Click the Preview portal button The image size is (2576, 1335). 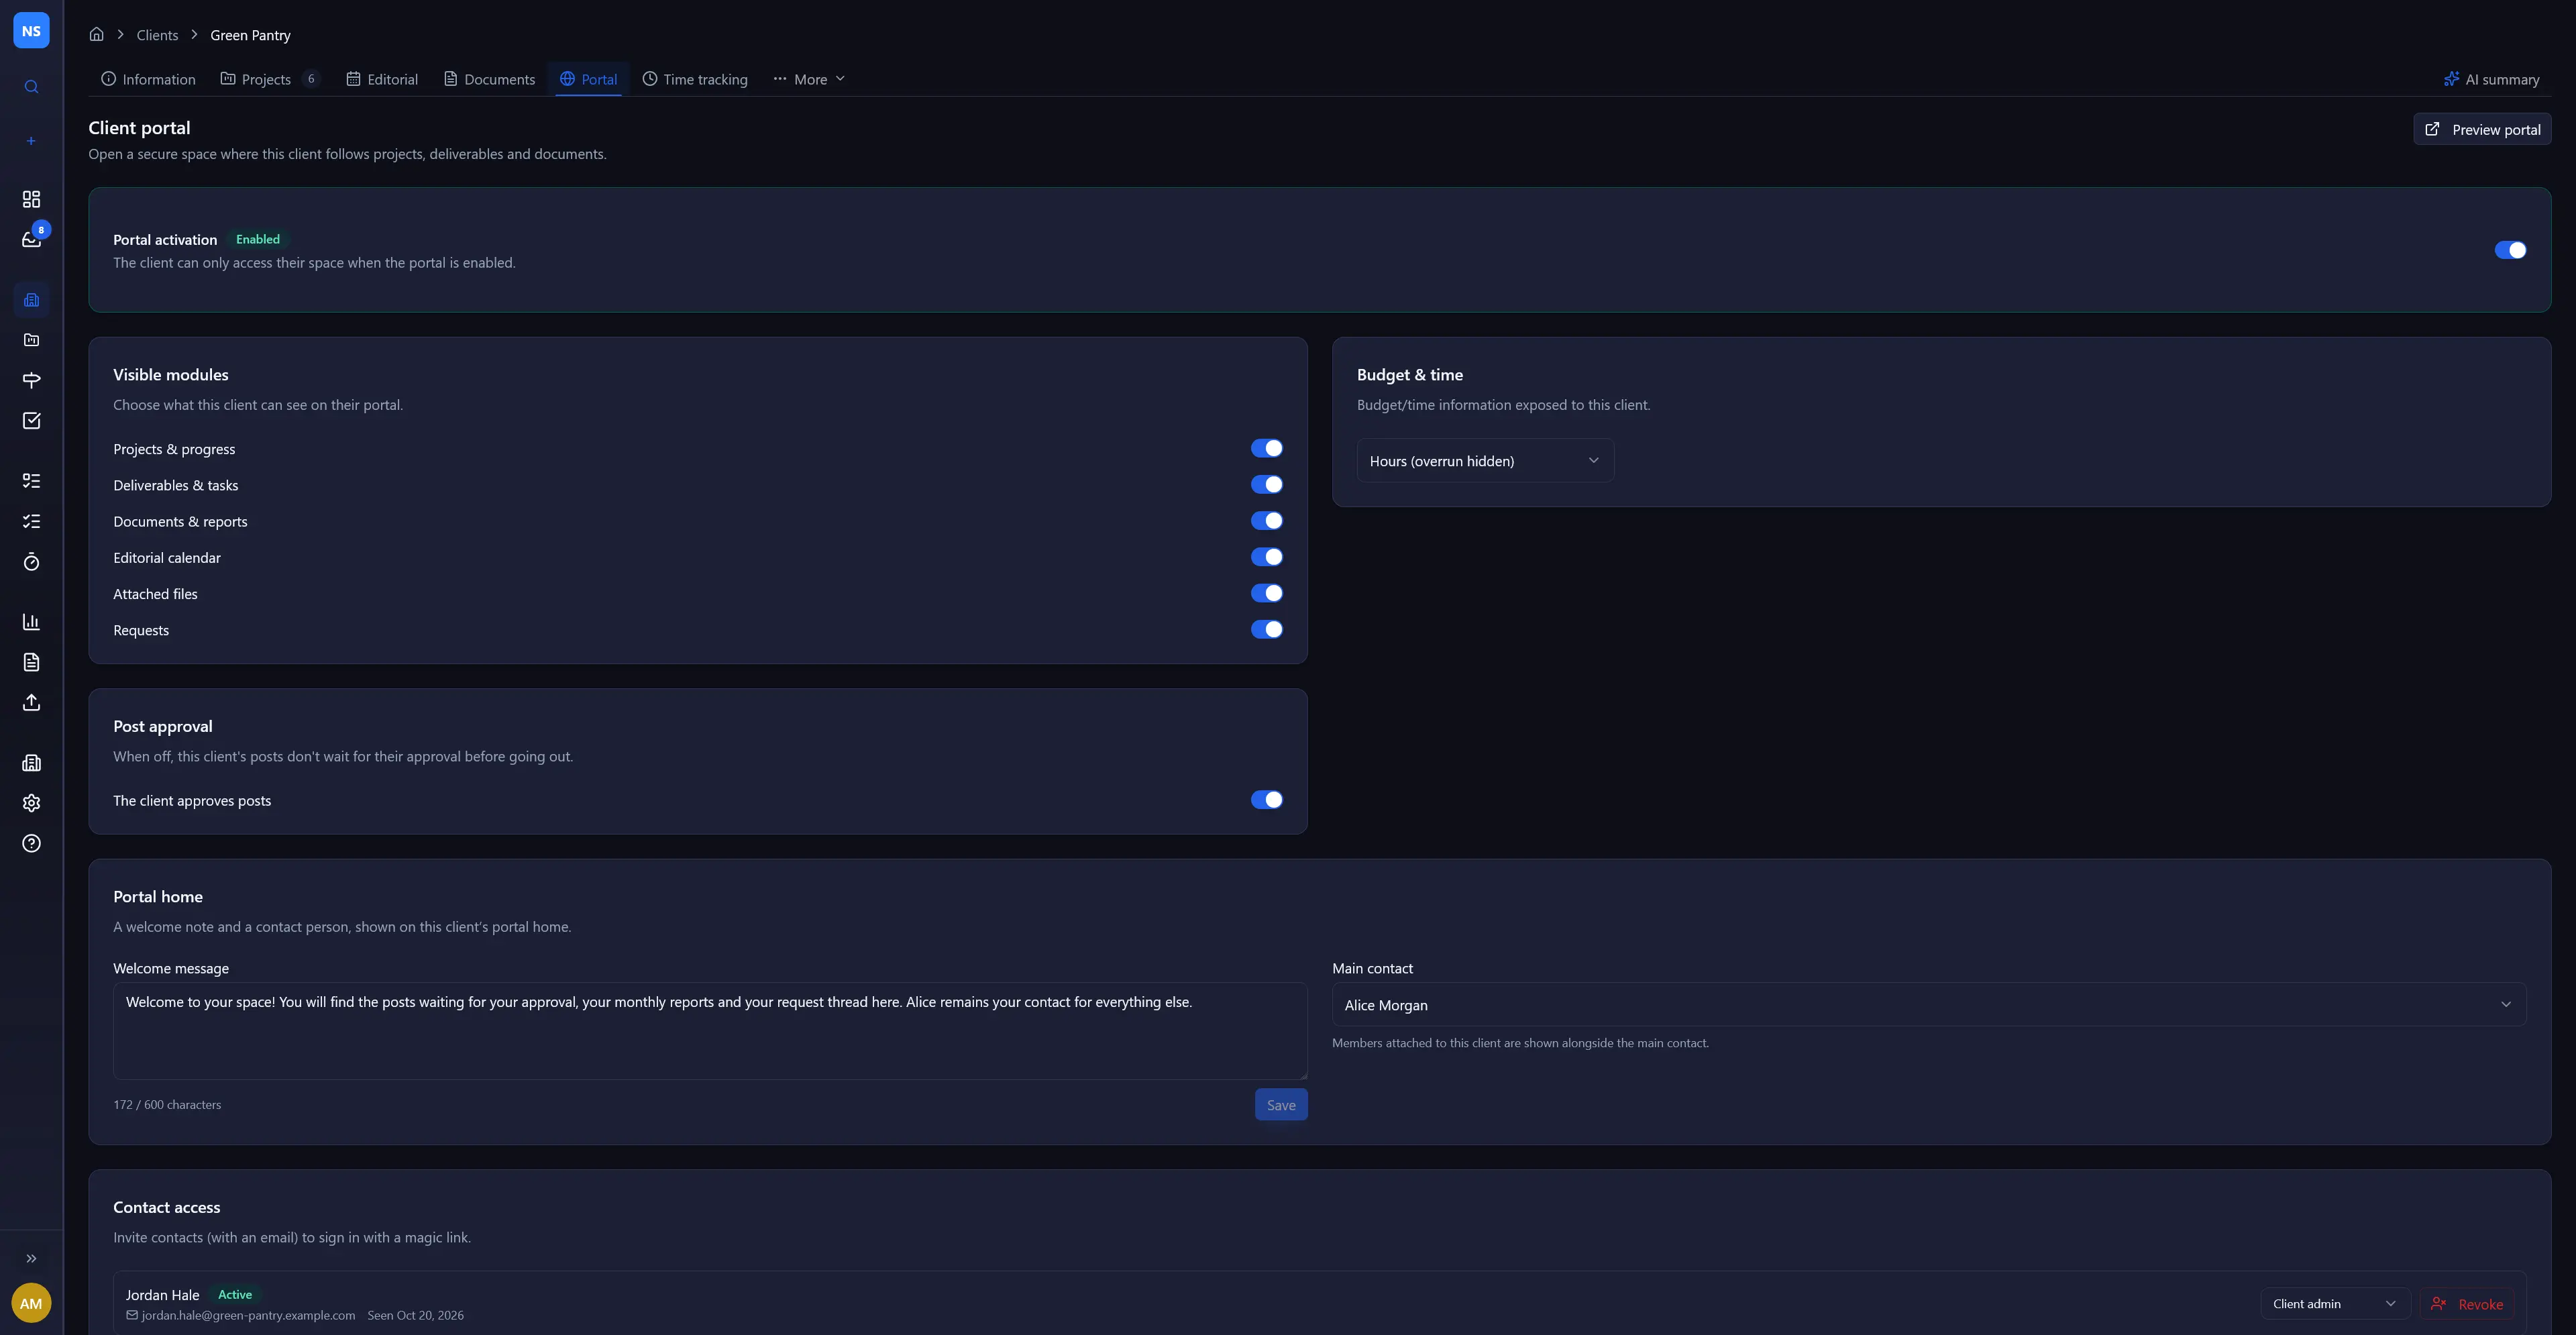2482,129
